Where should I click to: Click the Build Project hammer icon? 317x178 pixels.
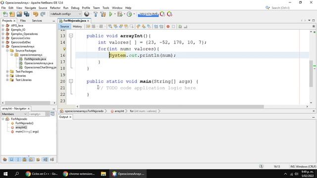pyautogui.click(x=96, y=14)
